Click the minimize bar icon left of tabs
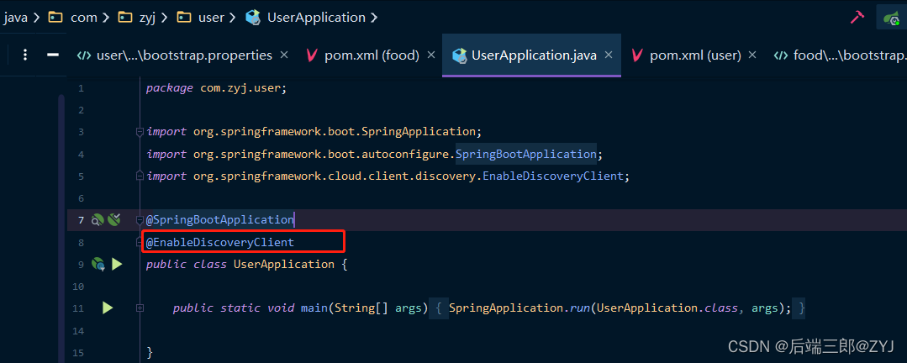Image resolution: width=907 pixels, height=363 pixels. click(53, 55)
